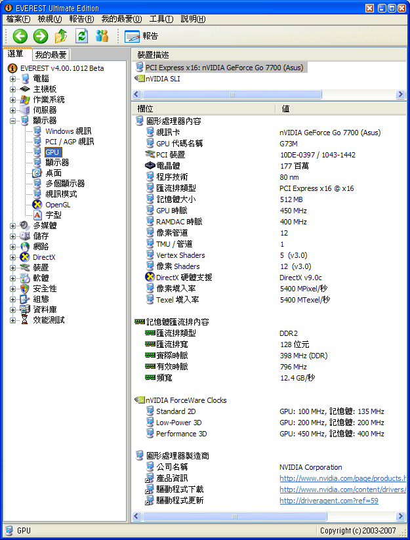The width and height of the screenshot is (410, 540).
Task: Click the Up level toolbar icon
Action: tap(61, 36)
